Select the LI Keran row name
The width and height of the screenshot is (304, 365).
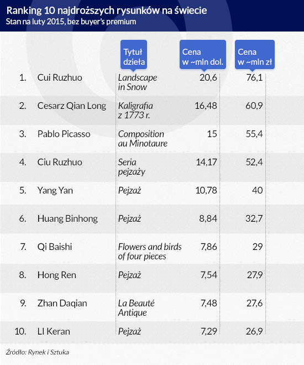tap(54, 331)
